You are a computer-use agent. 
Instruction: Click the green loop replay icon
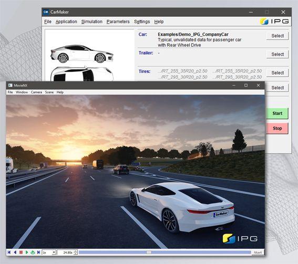pos(33,252)
